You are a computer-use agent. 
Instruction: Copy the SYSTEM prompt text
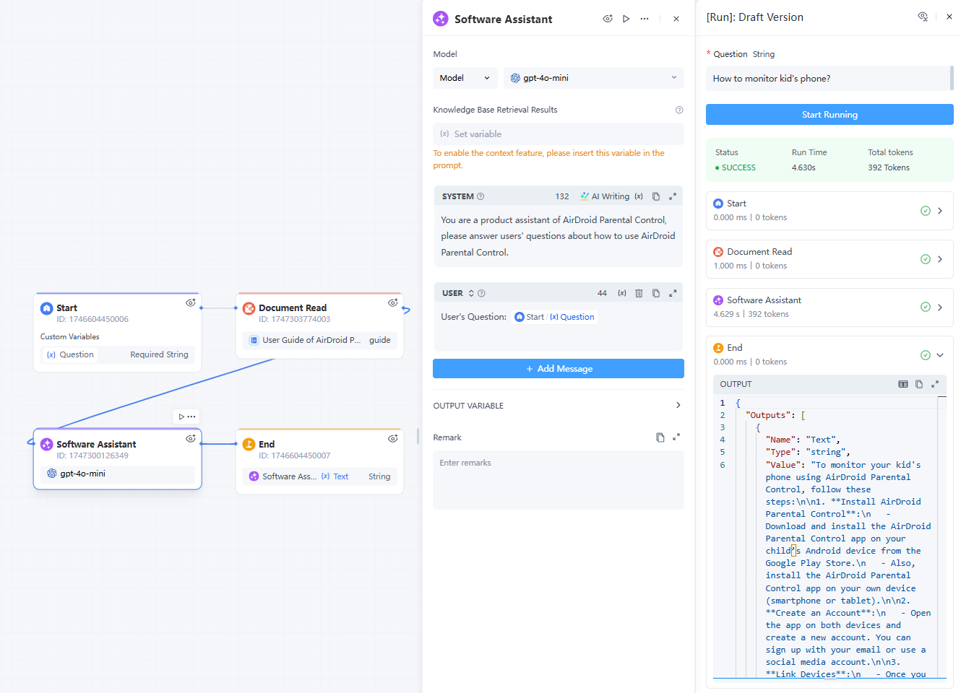(656, 196)
